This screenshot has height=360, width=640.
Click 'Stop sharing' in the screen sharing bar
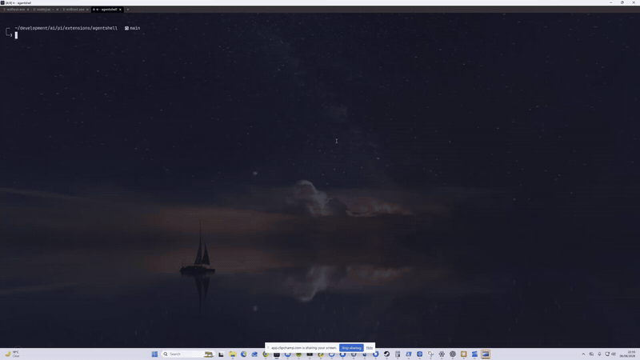point(351,348)
